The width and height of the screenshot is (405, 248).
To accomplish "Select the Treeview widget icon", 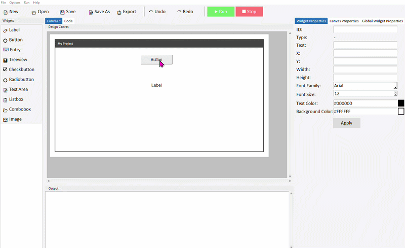I will coord(5,60).
